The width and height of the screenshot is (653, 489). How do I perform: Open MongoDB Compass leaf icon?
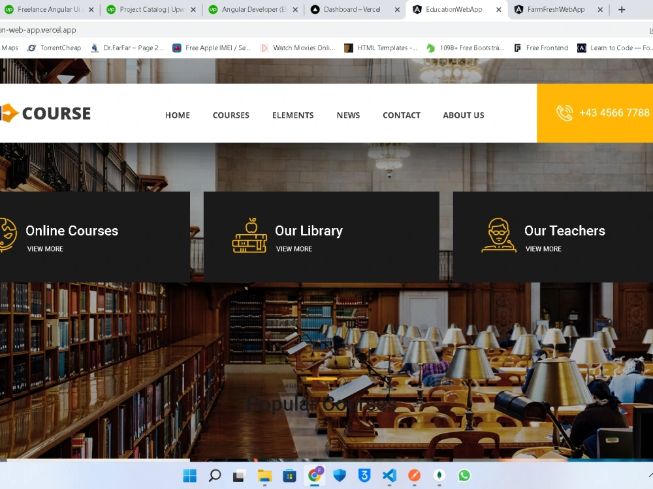click(439, 475)
